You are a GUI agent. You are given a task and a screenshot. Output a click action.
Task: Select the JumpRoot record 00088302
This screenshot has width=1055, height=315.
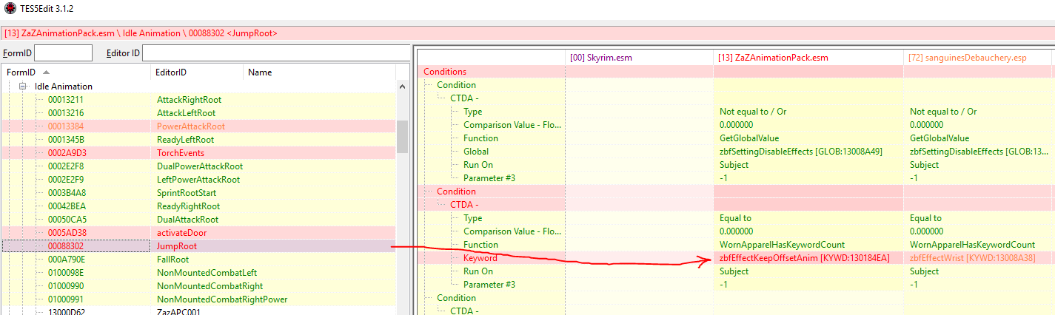[176, 246]
